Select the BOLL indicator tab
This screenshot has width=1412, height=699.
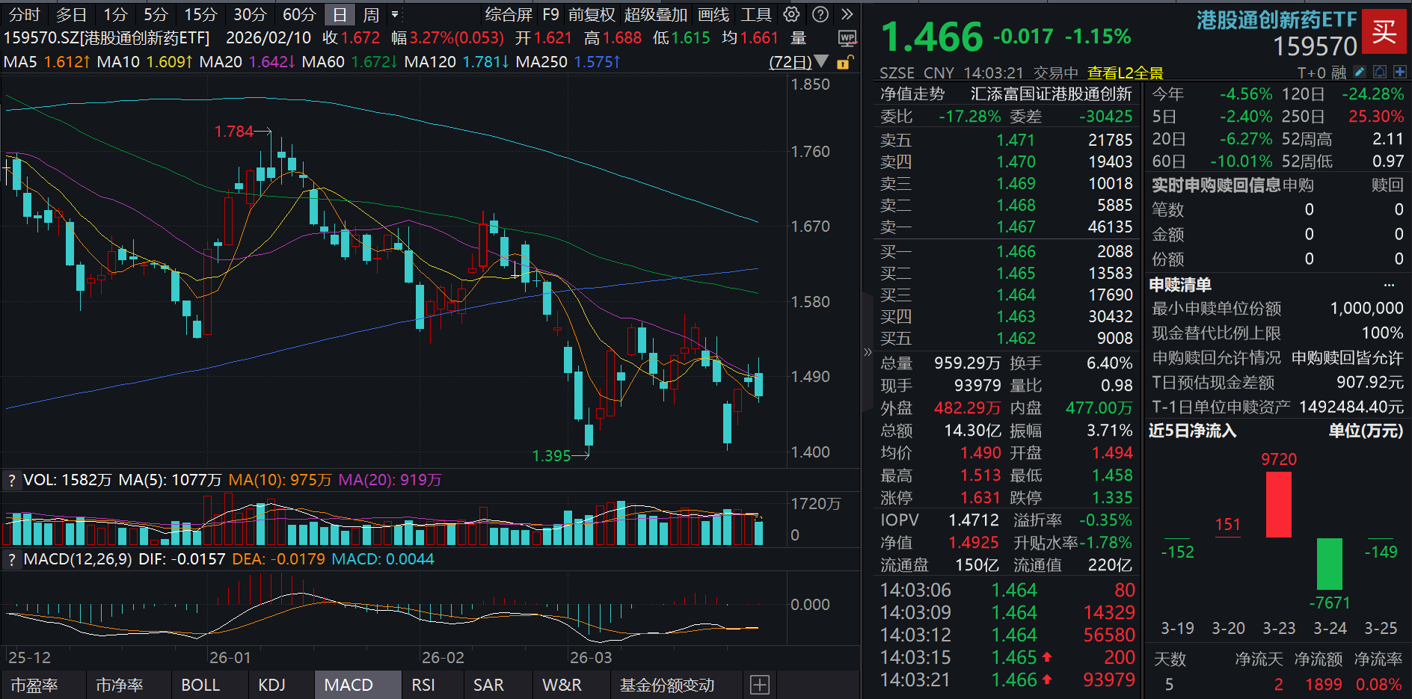click(x=200, y=685)
